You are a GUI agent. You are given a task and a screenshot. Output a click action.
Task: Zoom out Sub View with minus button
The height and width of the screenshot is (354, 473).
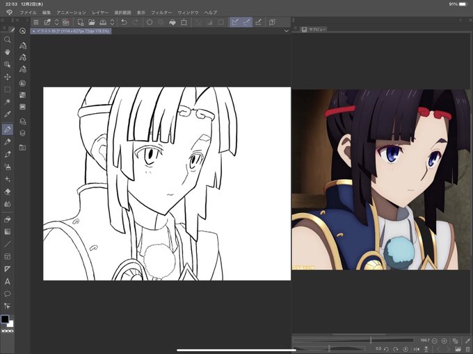434,341
